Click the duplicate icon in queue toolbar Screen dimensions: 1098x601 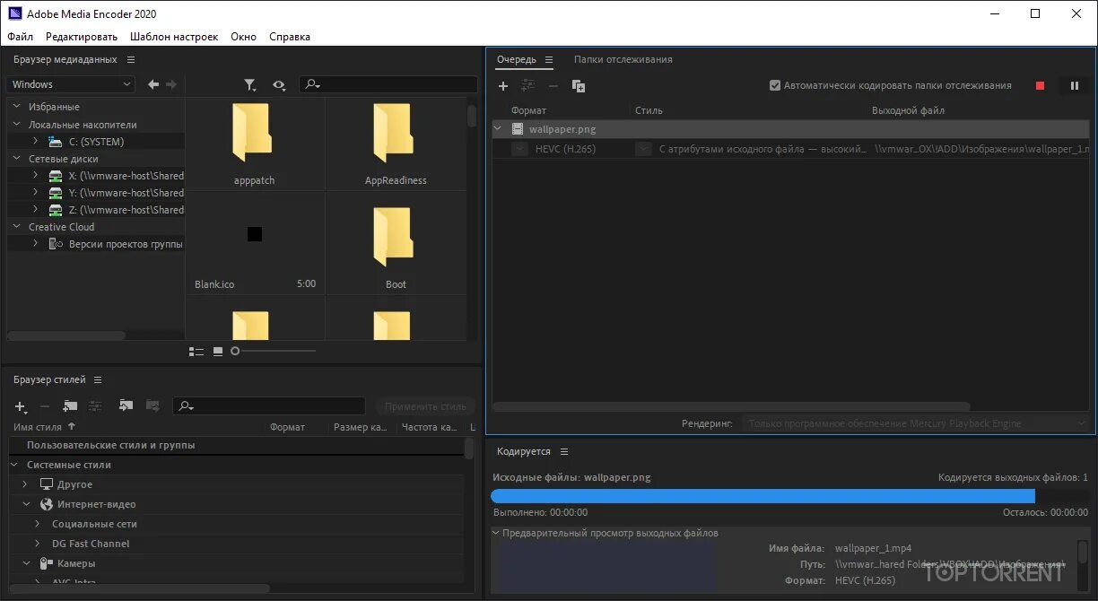[579, 86]
